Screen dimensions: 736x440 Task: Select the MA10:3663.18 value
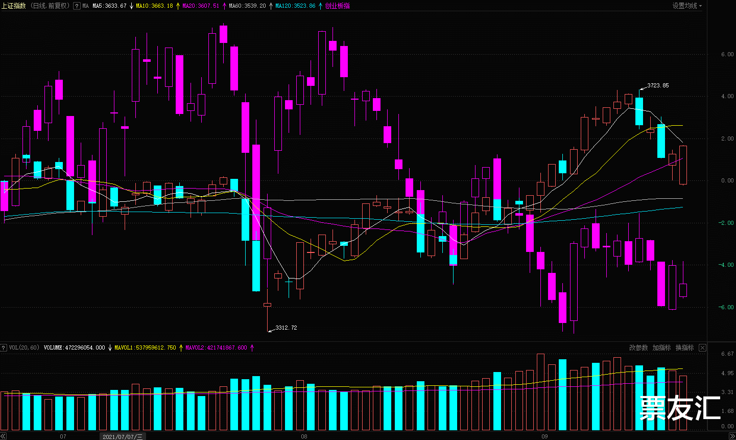click(x=154, y=6)
